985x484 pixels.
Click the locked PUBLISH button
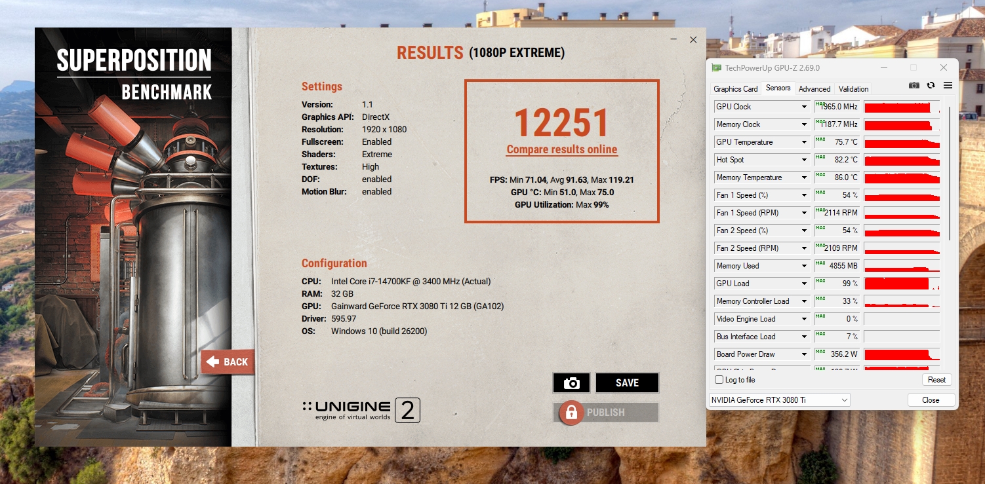coord(605,413)
